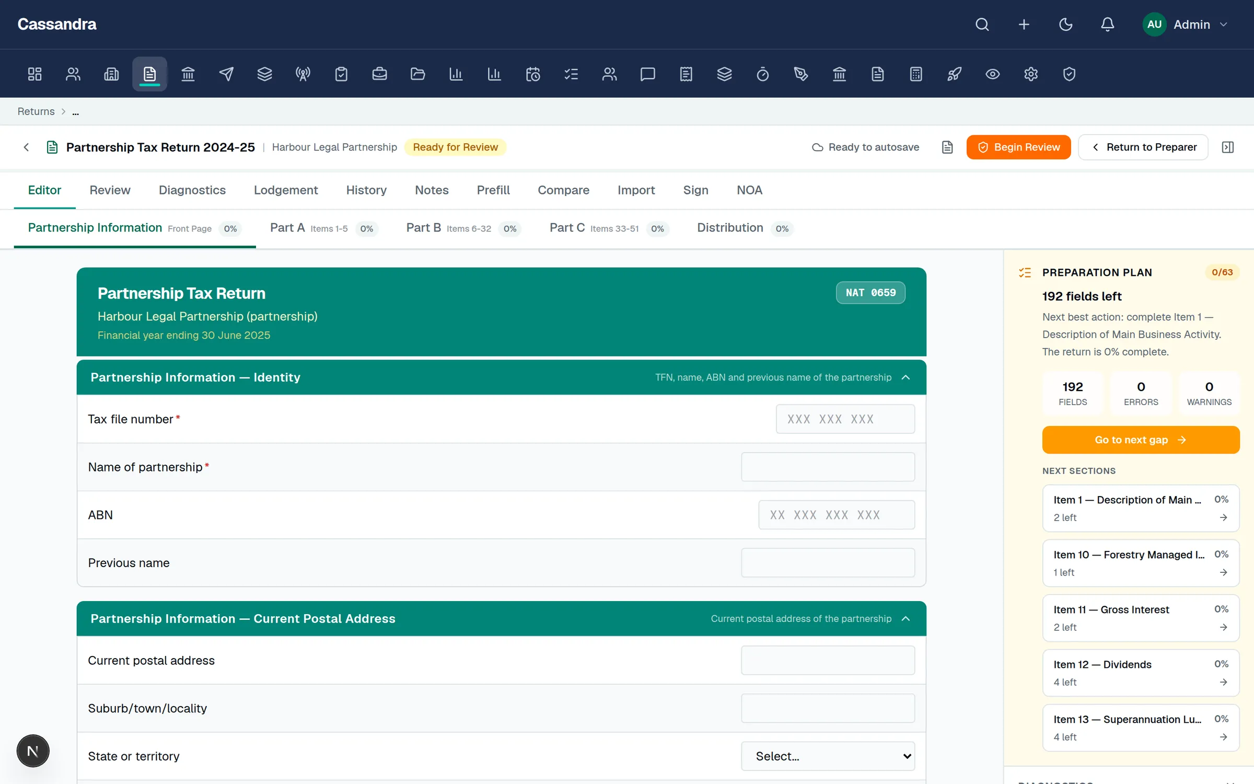Open the Compare tab
The image size is (1254, 784).
tap(563, 190)
